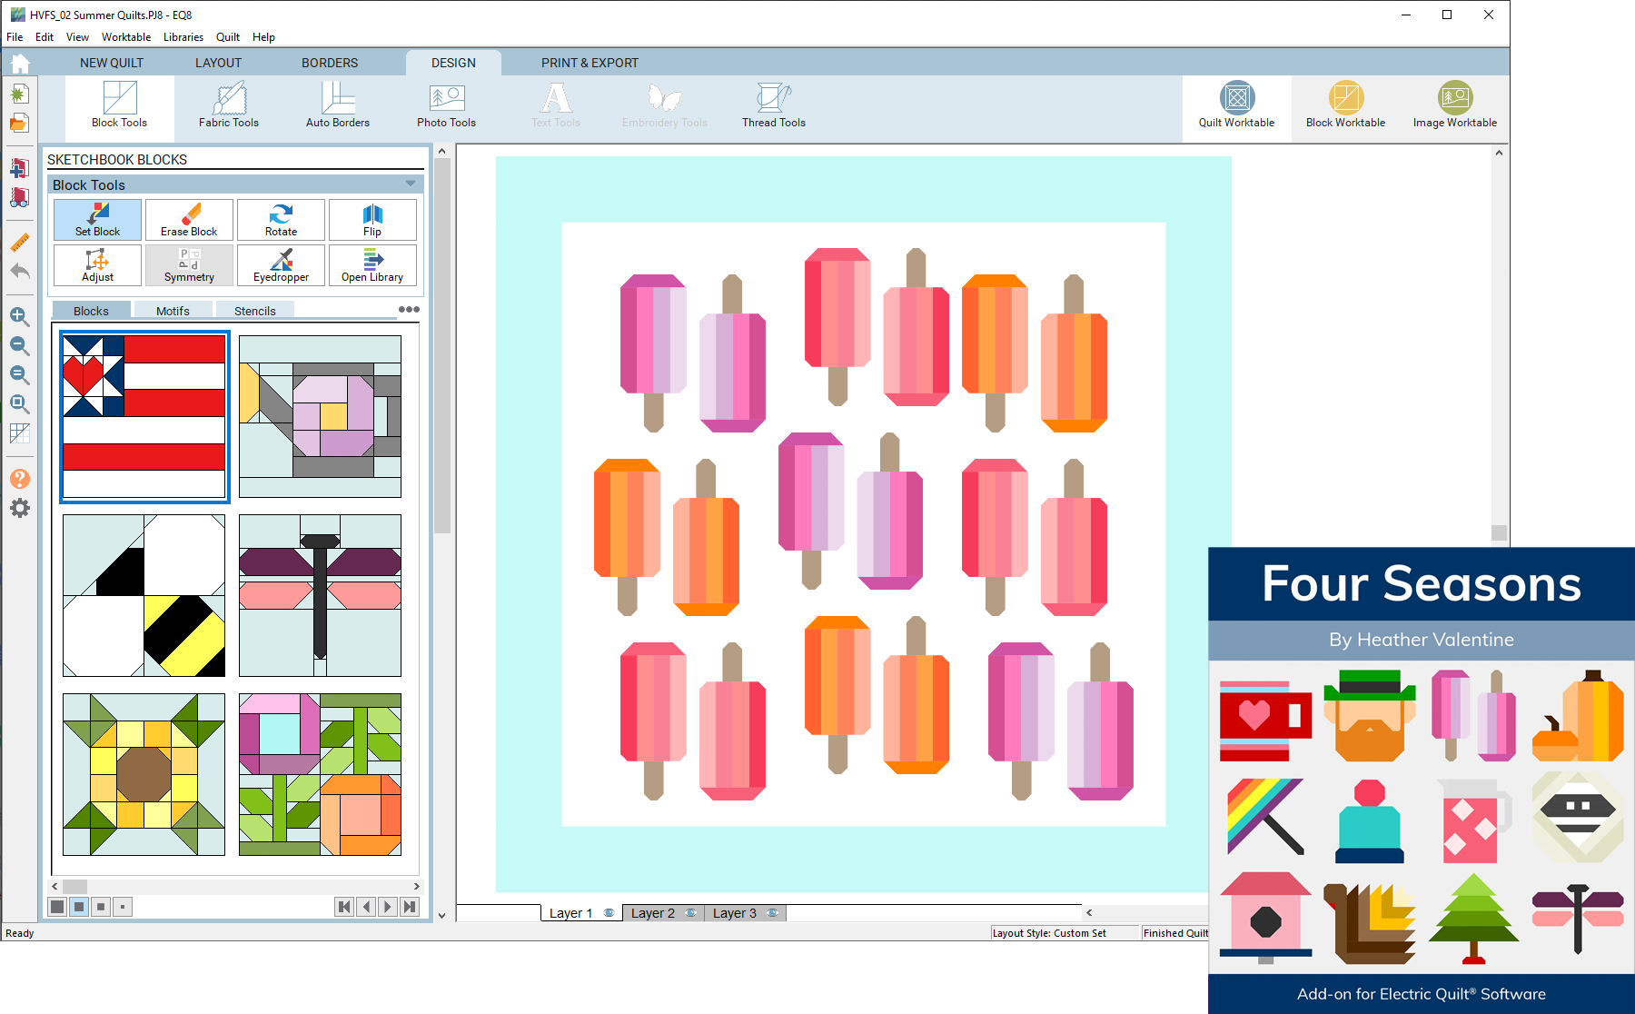Image resolution: width=1635 pixels, height=1014 pixels.
Task: Switch to the PRINT & EXPORT tab
Action: (x=590, y=63)
